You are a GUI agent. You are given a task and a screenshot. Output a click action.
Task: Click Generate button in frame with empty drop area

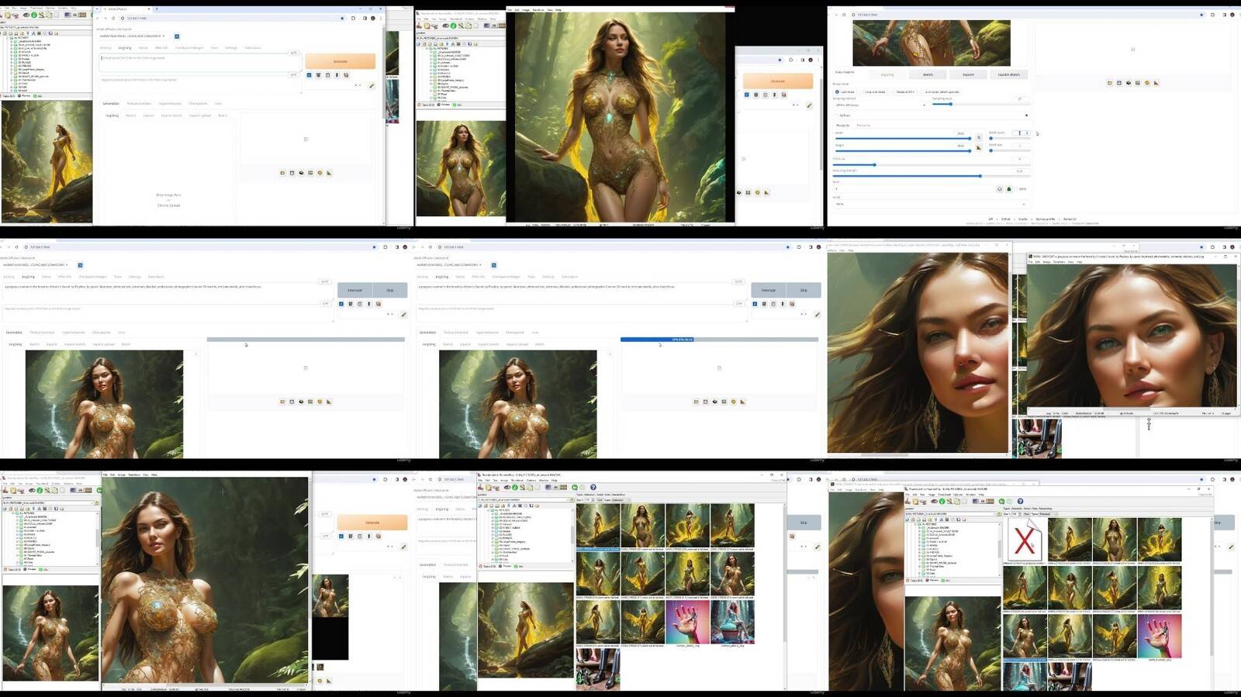tap(340, 61)
